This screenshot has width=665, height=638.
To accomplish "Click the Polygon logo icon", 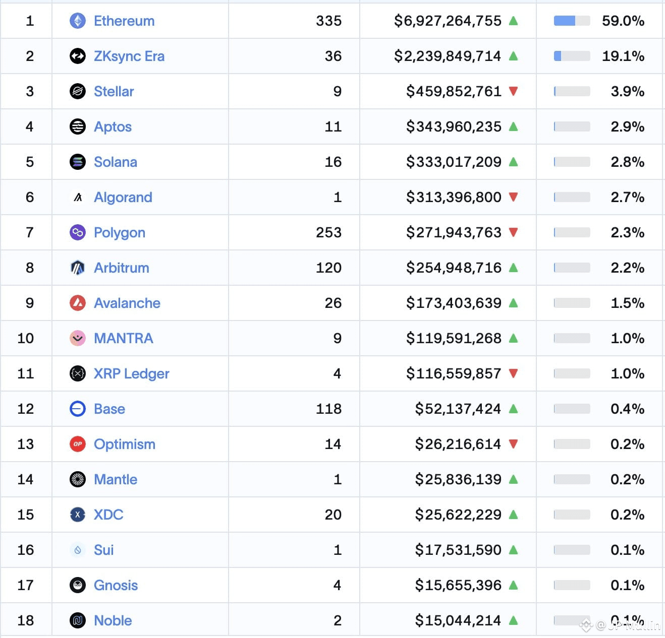I will (x=78, y=232).
